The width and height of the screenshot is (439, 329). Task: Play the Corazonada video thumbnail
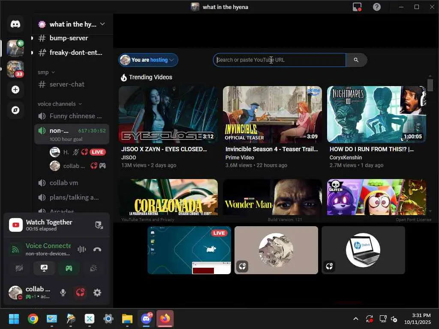tap(168, 197)
